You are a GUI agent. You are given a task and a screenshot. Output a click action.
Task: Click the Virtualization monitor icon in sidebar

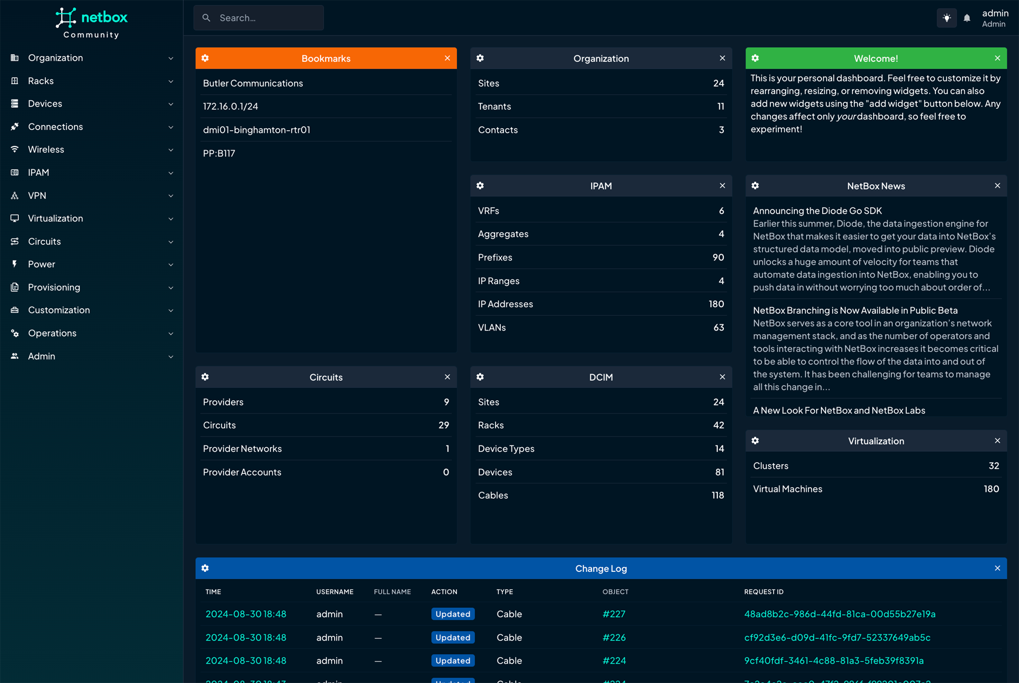[x=15, y=218]
